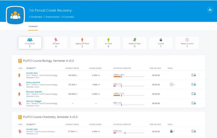Filter students by Off Pace

[x=56, y=43]
